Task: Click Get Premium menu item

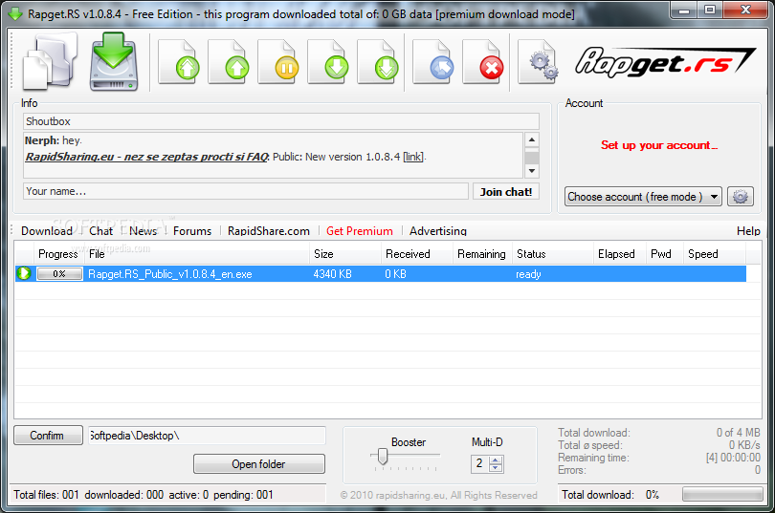Action: click(x=360, y=231)
